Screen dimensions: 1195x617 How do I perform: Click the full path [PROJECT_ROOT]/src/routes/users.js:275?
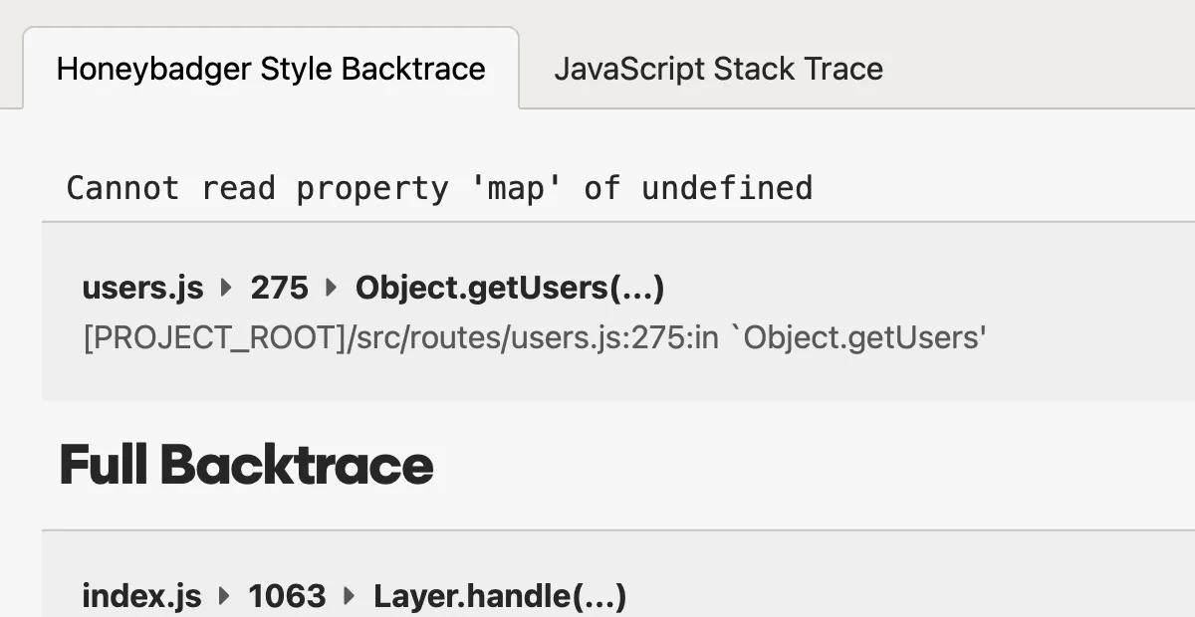coord(533,337)
